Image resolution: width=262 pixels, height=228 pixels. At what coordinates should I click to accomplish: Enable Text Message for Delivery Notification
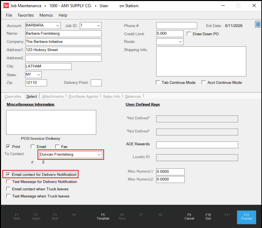point(8,182)
